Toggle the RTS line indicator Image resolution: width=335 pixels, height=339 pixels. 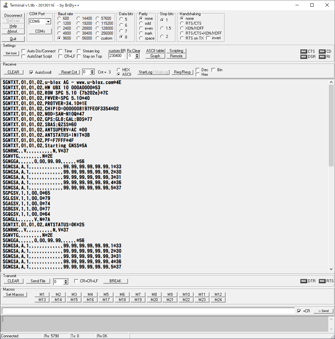coord(322,281)
